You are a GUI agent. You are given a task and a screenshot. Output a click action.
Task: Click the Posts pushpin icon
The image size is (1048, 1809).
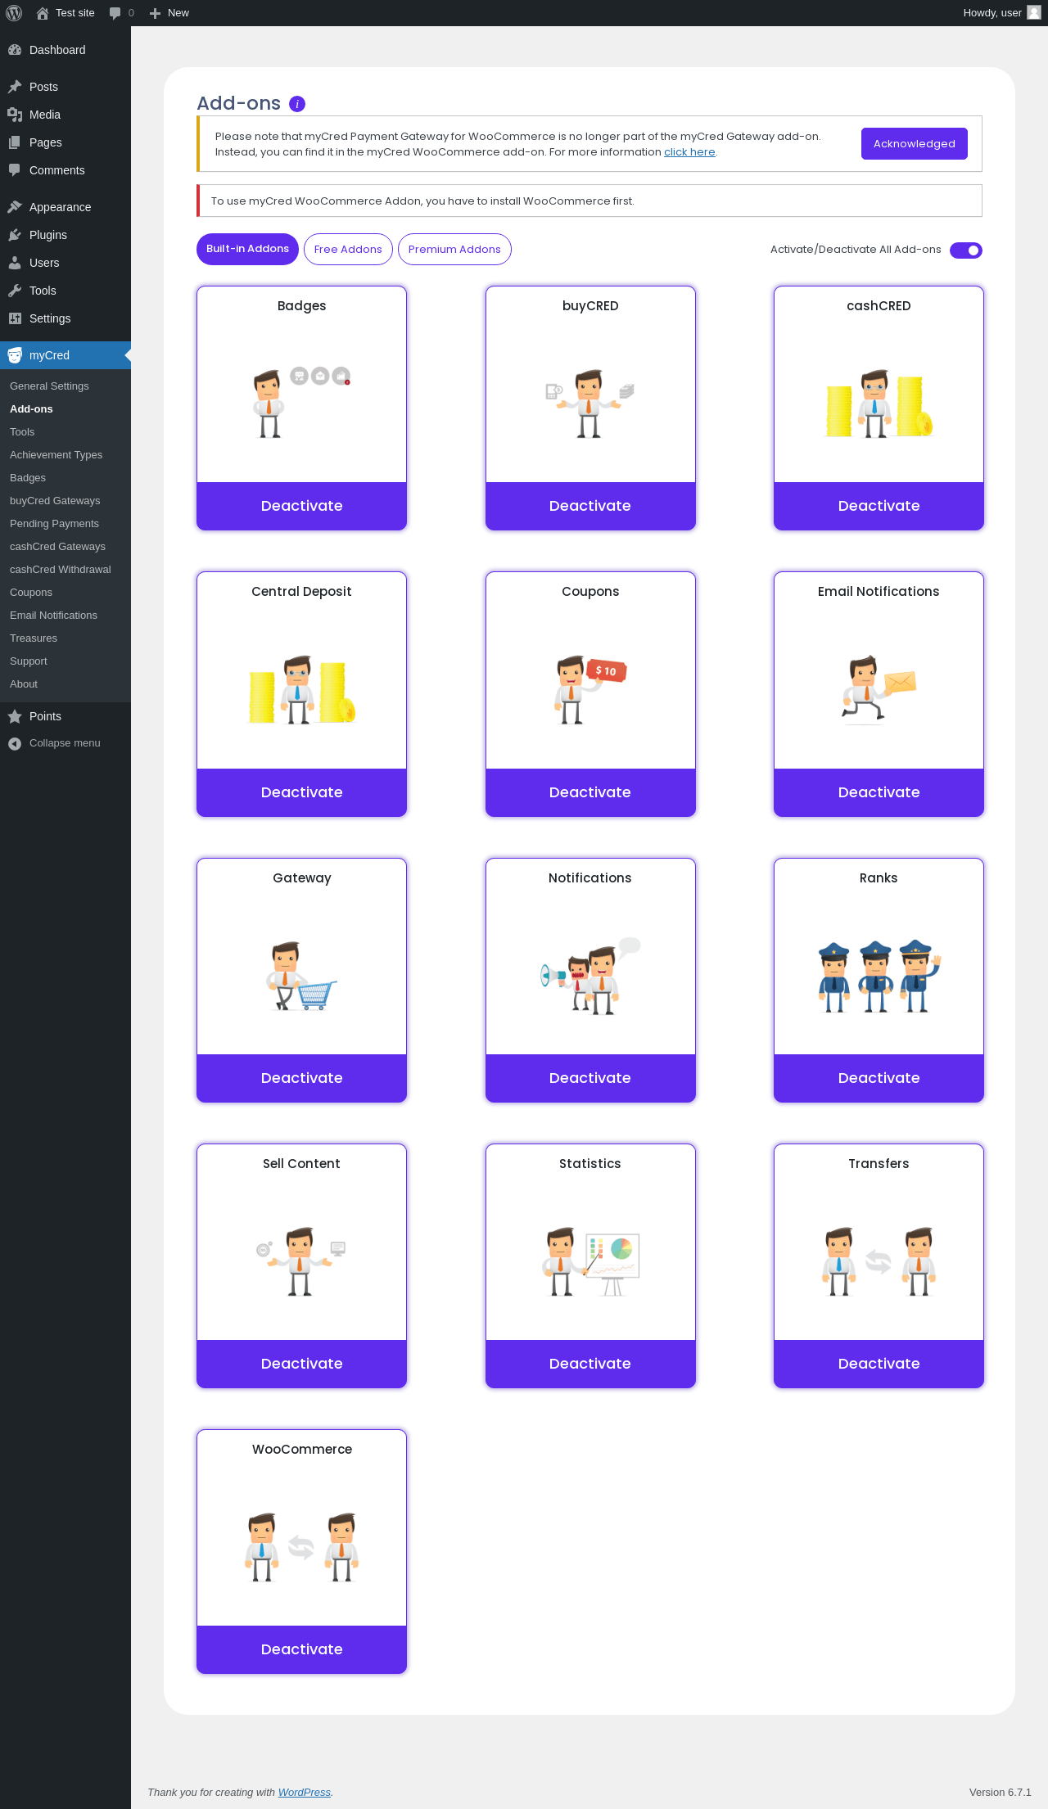pyautogui.click(x=15, y=87)
